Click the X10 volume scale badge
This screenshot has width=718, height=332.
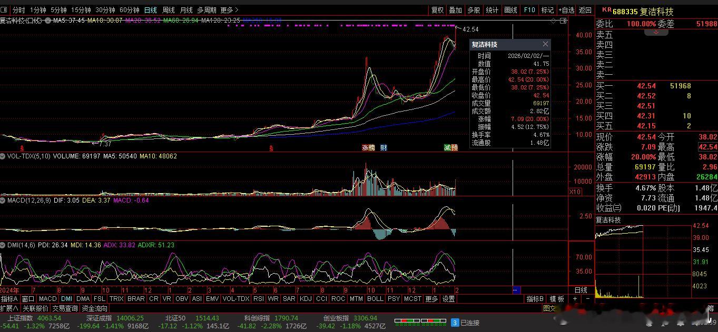coord(576,192)
